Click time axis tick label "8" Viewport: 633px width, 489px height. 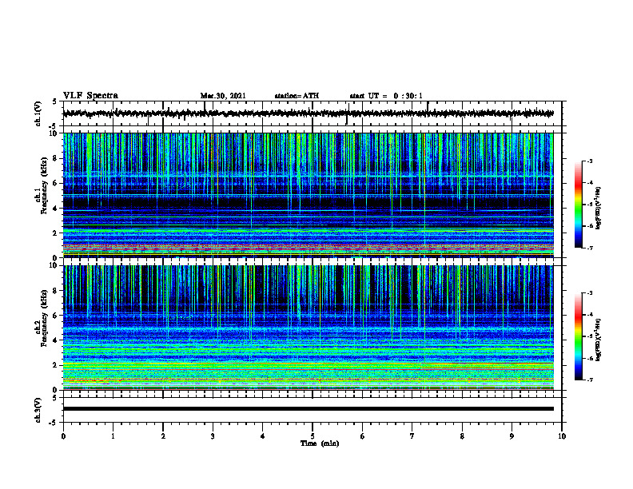pos(462,436)
